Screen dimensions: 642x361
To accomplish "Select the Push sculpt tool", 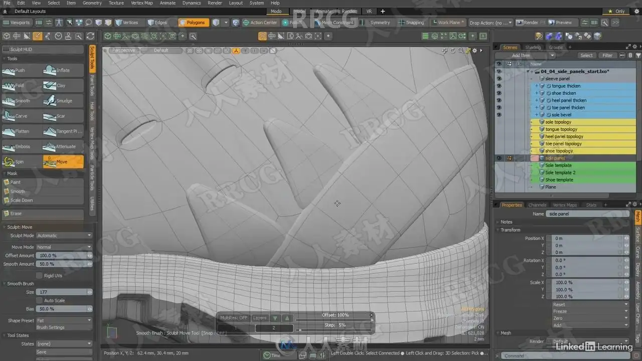I will click(22, 71).
